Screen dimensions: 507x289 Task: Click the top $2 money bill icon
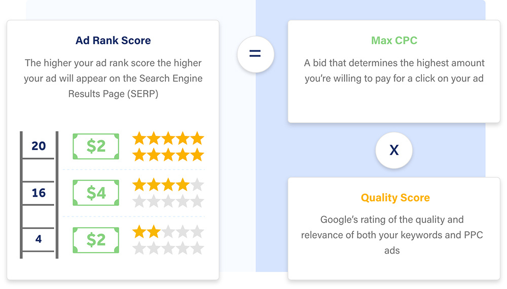point(96,147)
